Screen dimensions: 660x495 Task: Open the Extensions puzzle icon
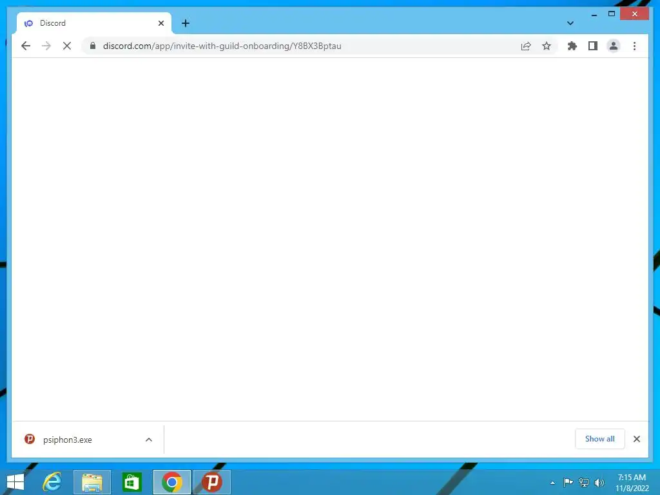pyautogui.click(x=572, y=46)
